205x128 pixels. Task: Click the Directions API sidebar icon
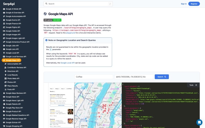pos(5,71)
